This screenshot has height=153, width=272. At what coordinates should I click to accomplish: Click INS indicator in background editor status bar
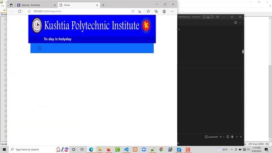click(x=267, y=144)
